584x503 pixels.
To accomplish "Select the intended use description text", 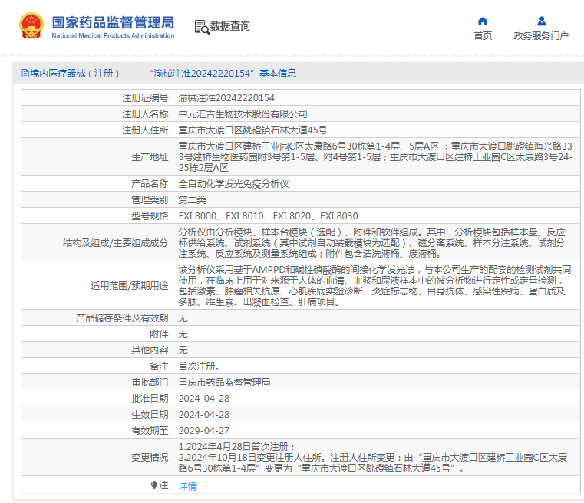I will coord(374,285).
